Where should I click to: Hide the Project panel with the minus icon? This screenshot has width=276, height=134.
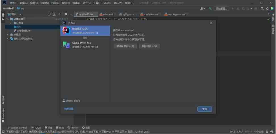71,14
